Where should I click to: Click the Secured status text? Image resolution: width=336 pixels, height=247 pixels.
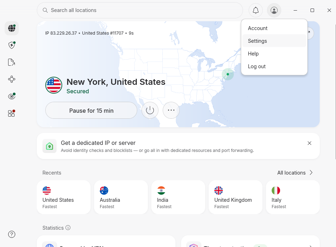[77, 91]
